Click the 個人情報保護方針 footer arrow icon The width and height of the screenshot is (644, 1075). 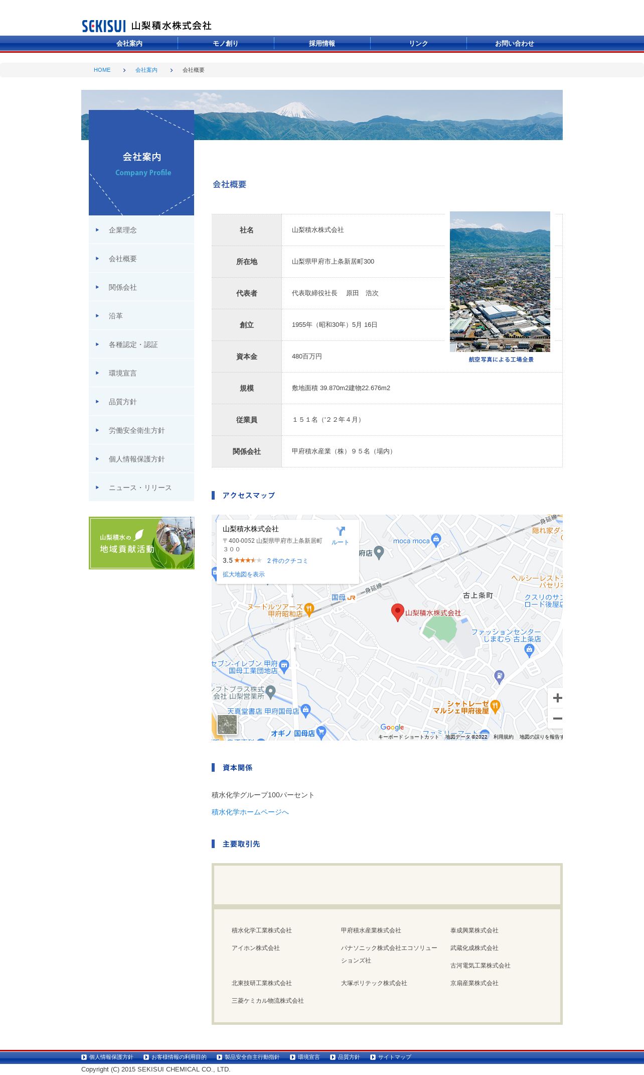tap(84, 1057)
